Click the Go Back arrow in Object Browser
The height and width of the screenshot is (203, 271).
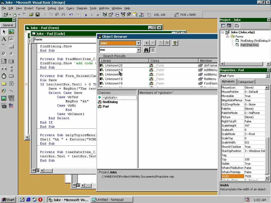click(x=147, y=43)
